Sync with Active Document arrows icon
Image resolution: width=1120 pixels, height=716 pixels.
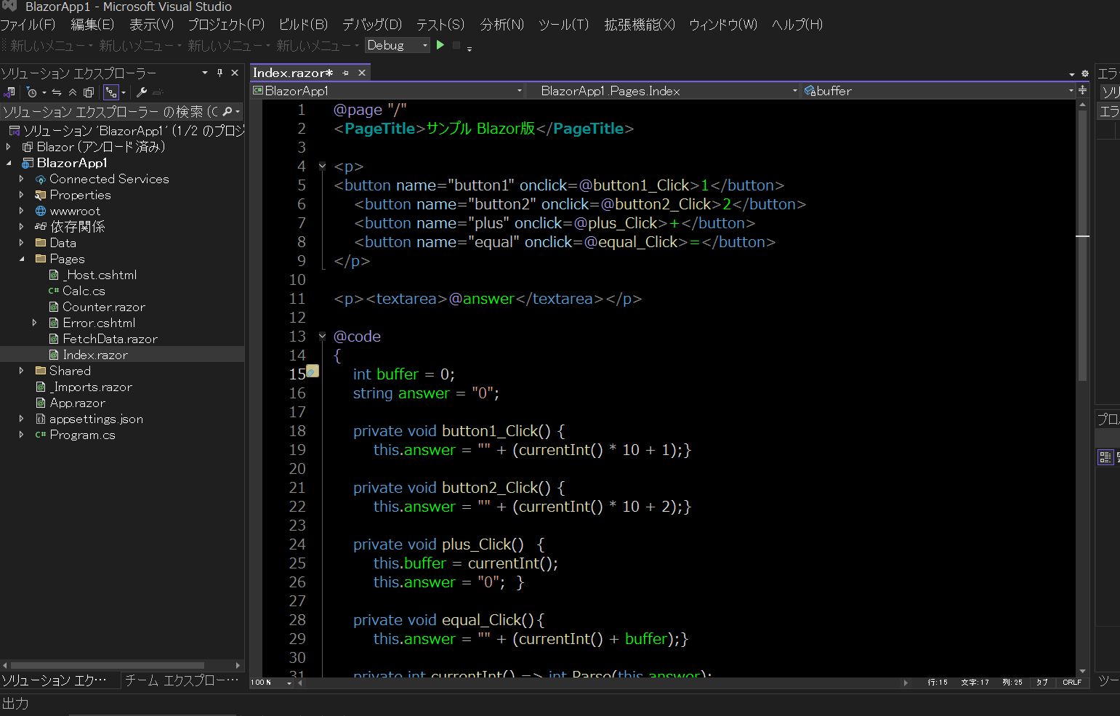click(x=57, y=92)
